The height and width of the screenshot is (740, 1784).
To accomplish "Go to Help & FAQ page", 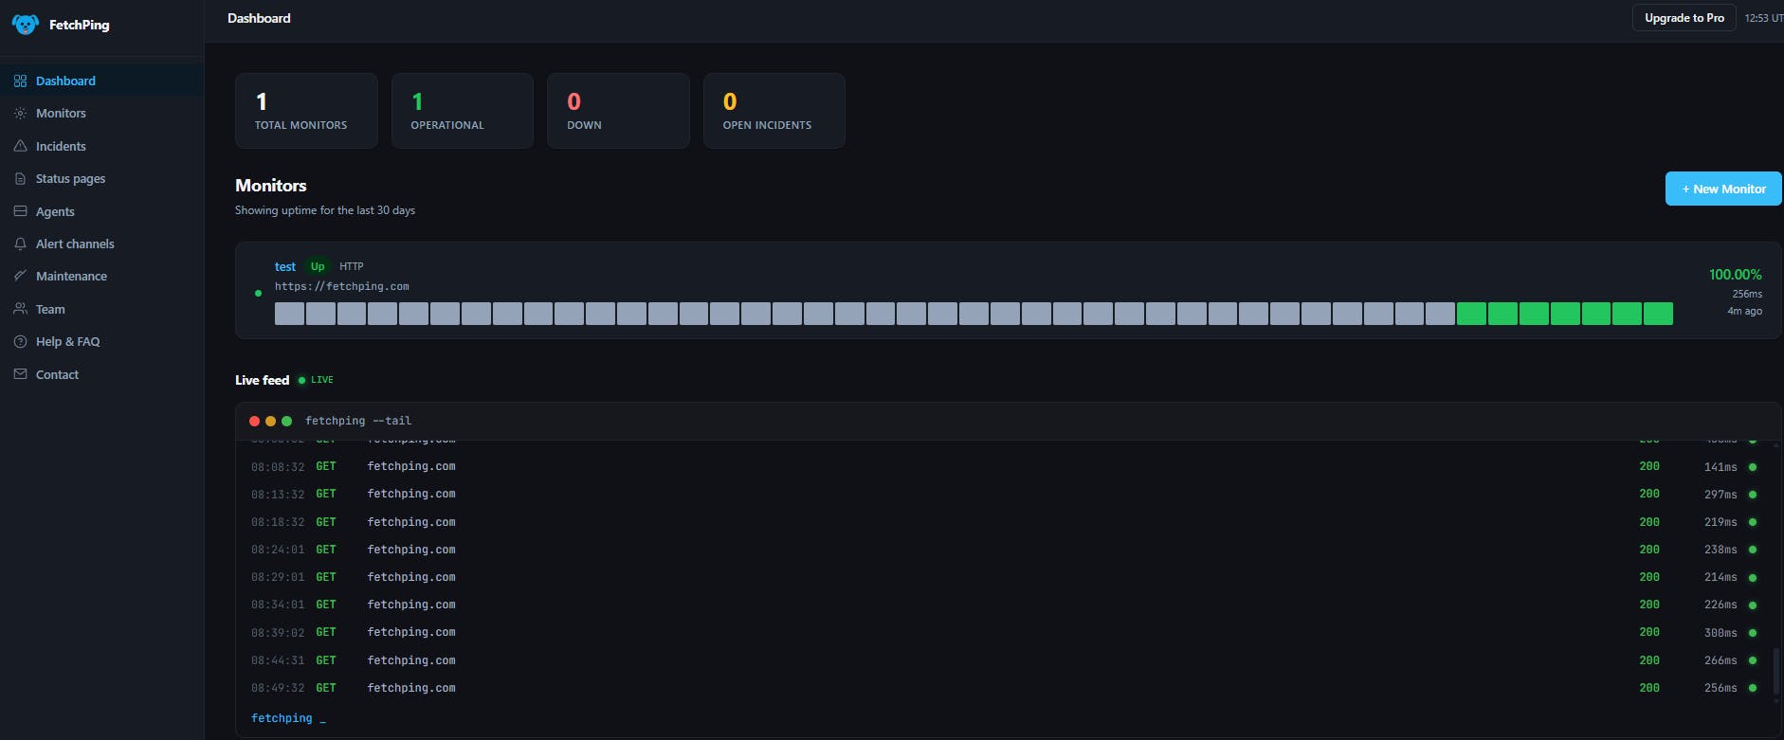I will [x=101, y=342].
